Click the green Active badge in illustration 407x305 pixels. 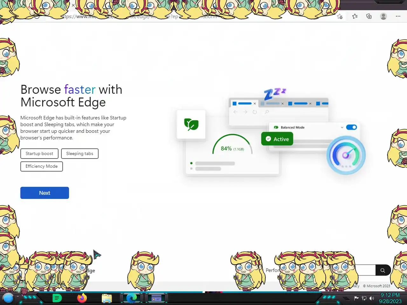point(277,139)
